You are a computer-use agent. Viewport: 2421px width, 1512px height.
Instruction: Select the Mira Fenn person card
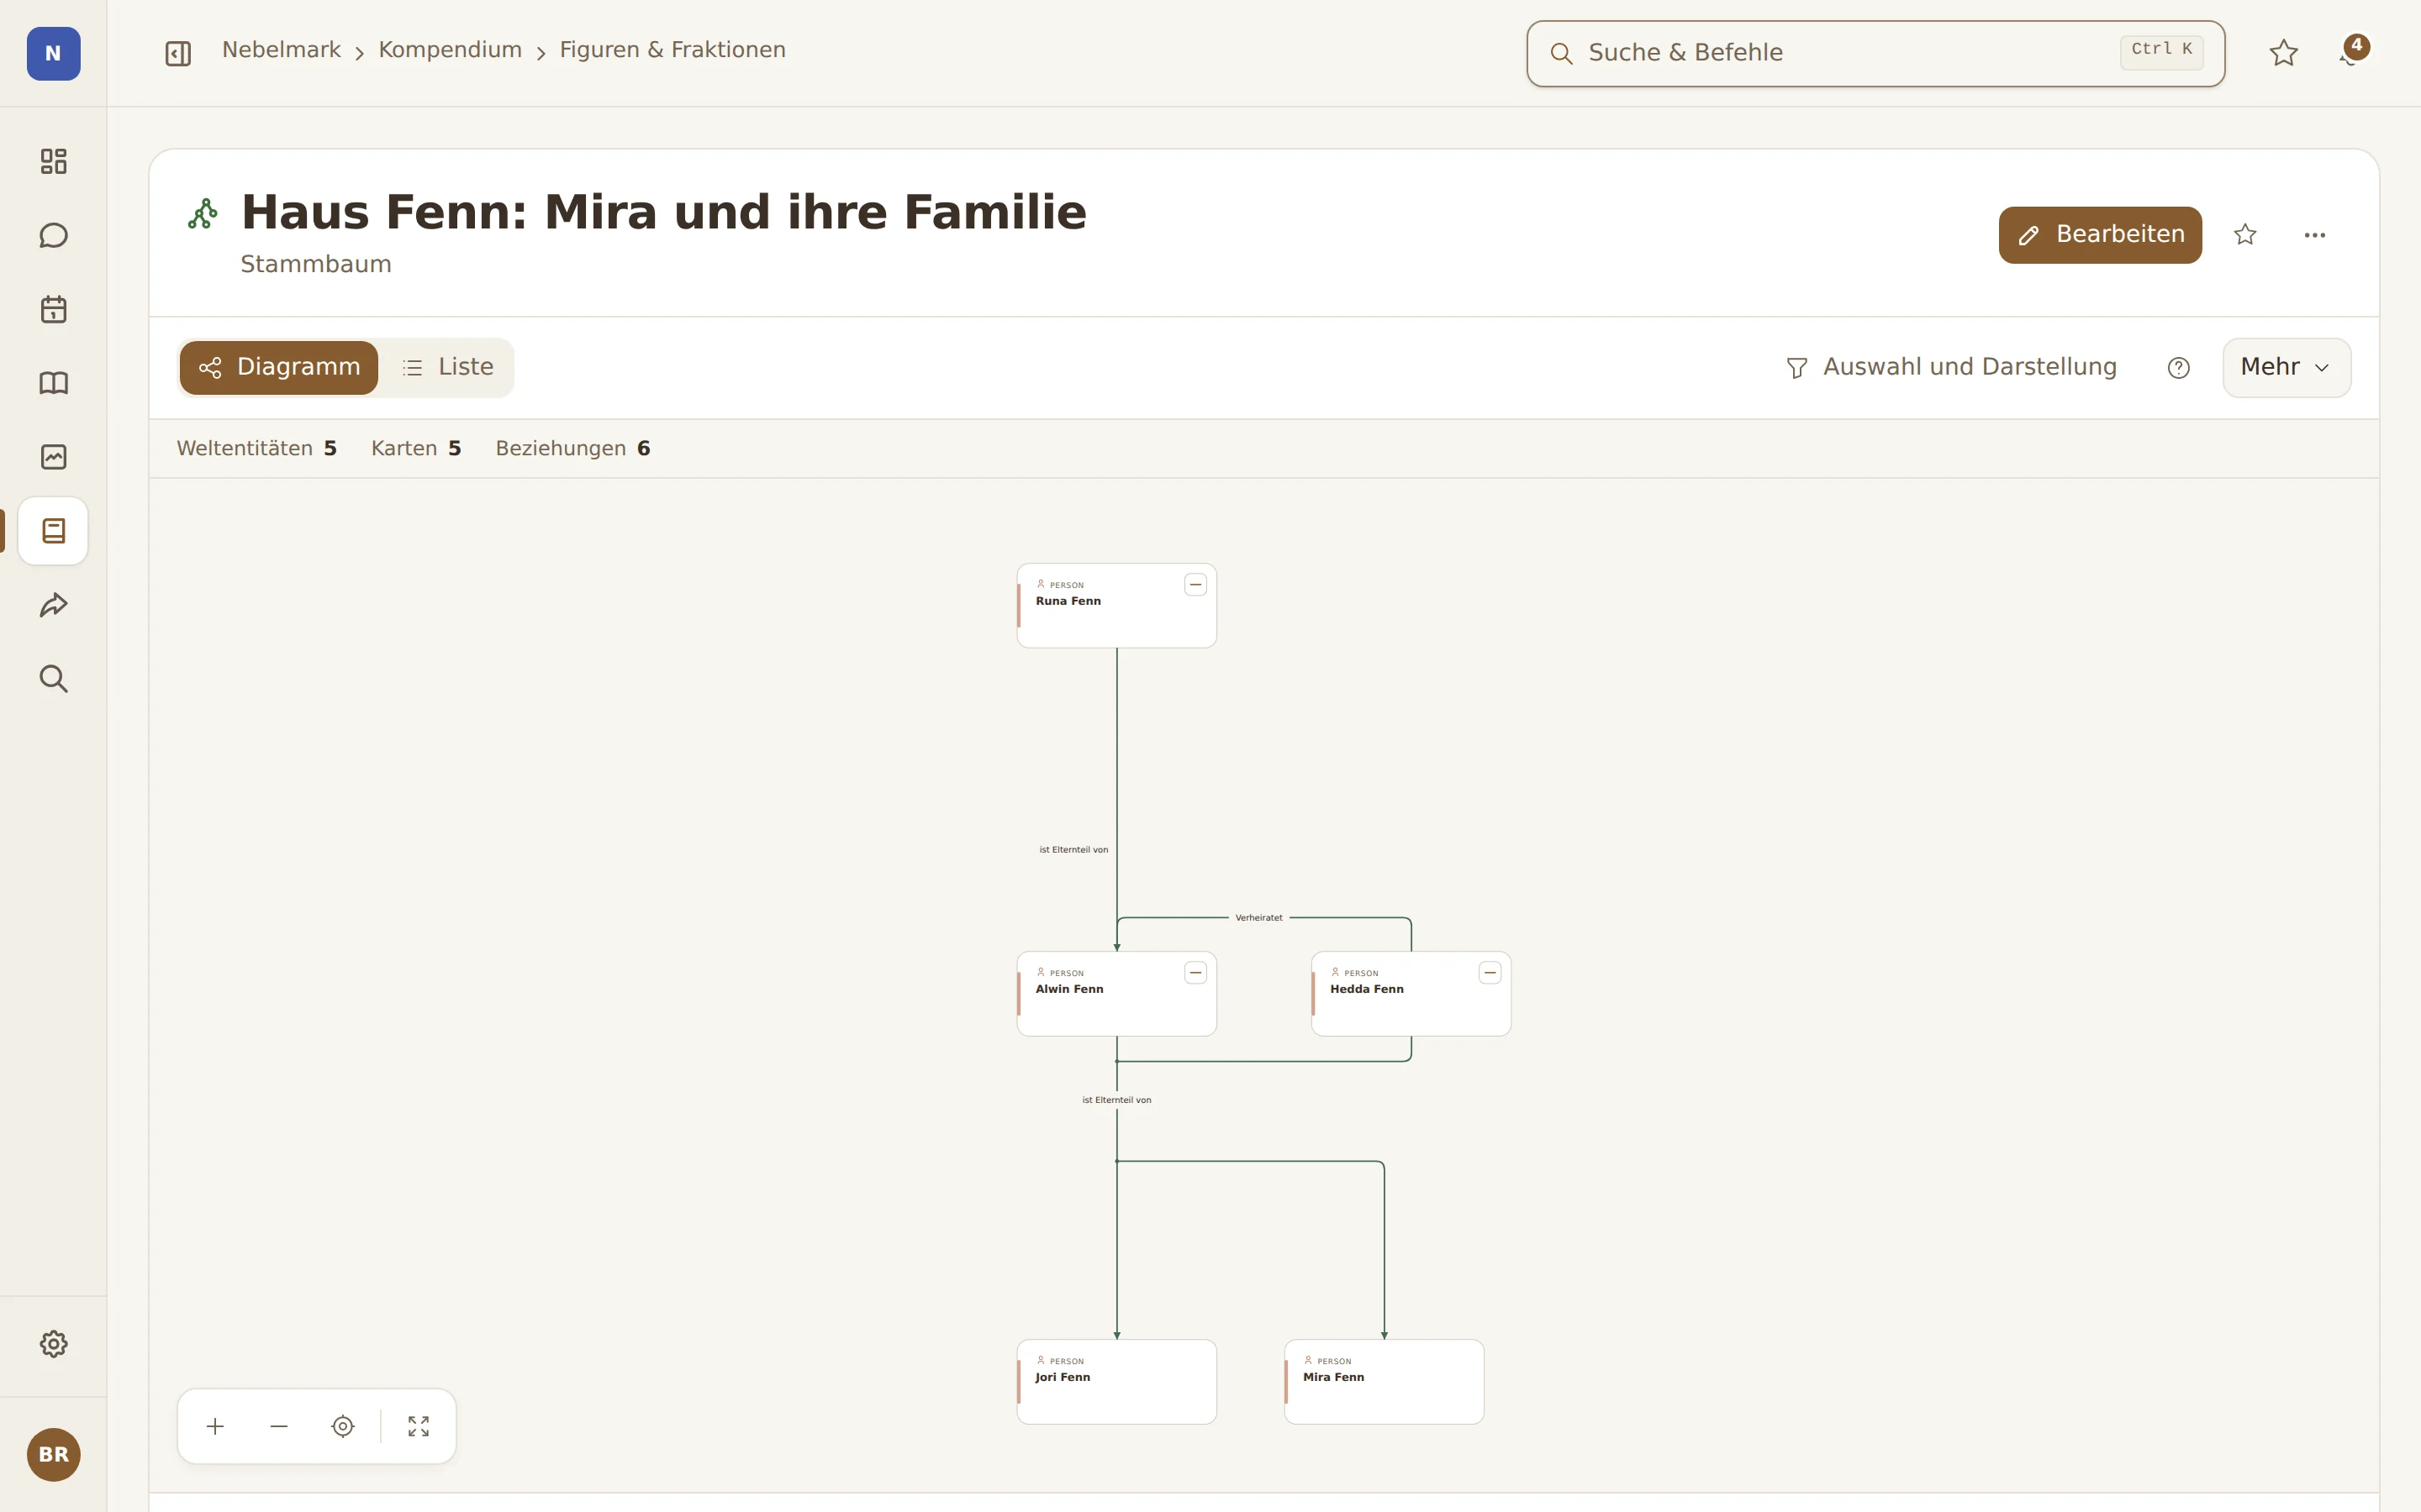click(x=1384, y=1382)
